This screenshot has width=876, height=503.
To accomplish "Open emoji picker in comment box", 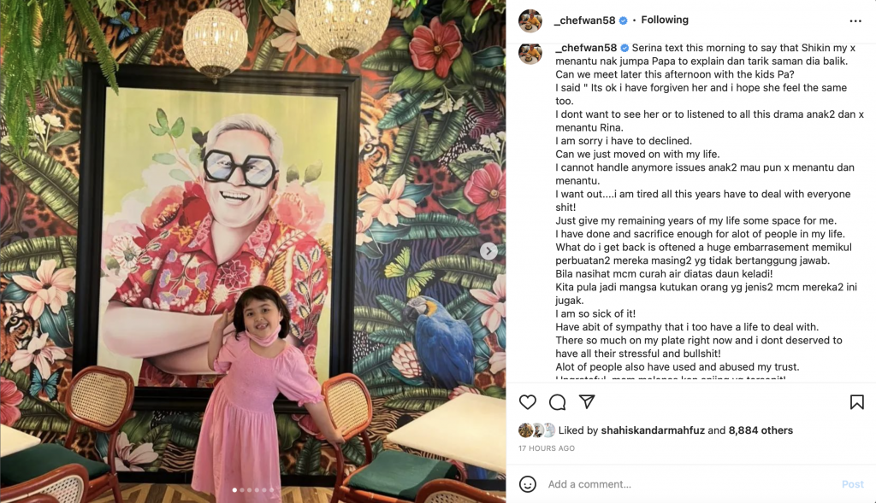I will pos(527,484).
